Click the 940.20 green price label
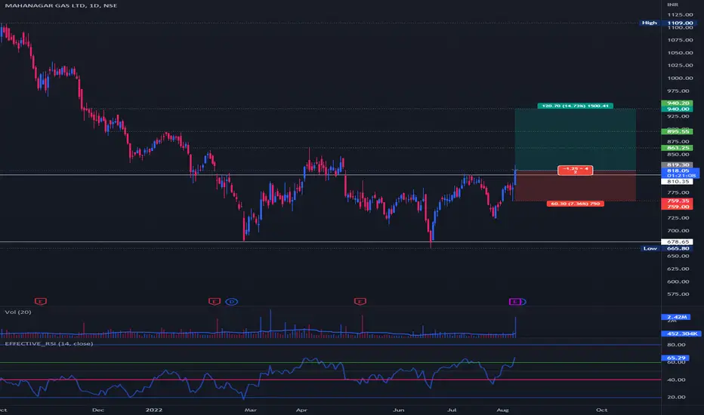This screenshot has width=704, height=415. pos(678,103)
